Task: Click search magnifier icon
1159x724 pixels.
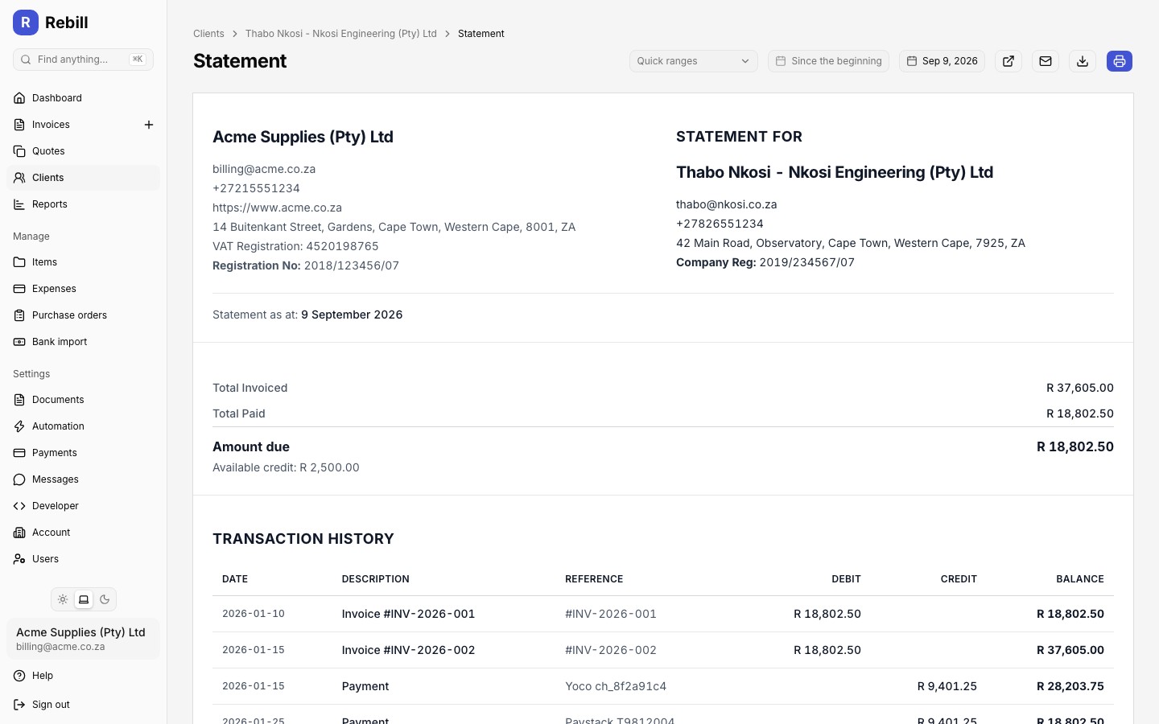Action: click(x=26, y=60)
